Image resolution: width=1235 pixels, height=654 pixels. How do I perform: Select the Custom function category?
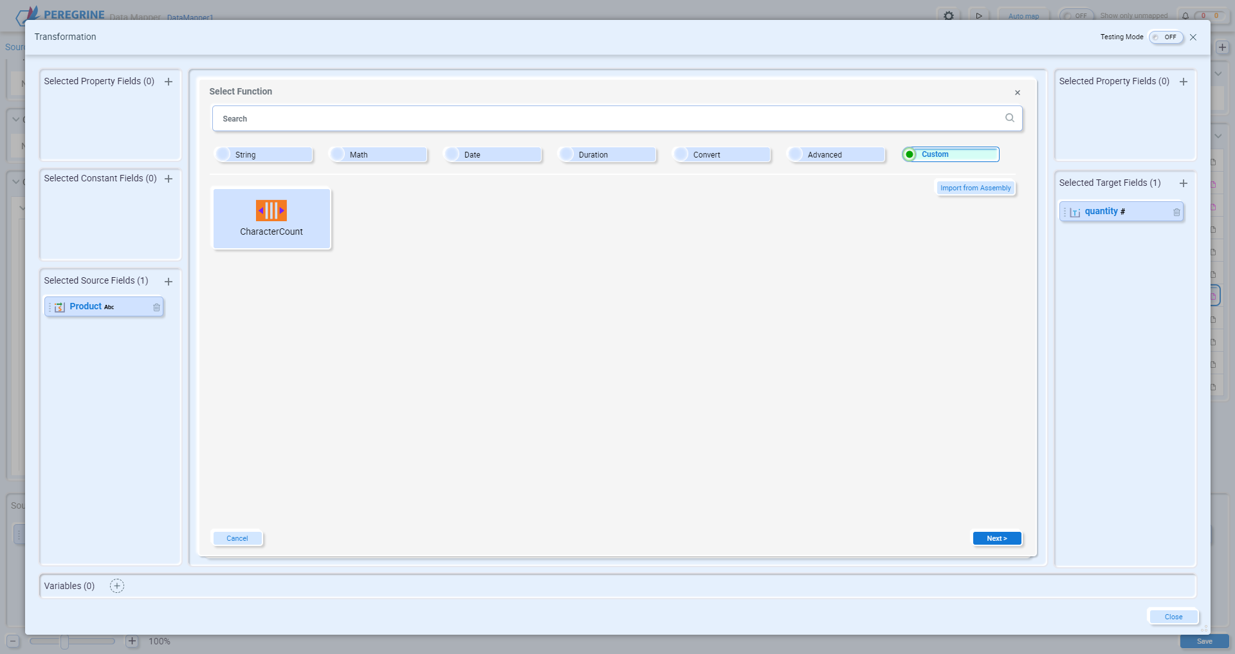[x=950, y=154]
